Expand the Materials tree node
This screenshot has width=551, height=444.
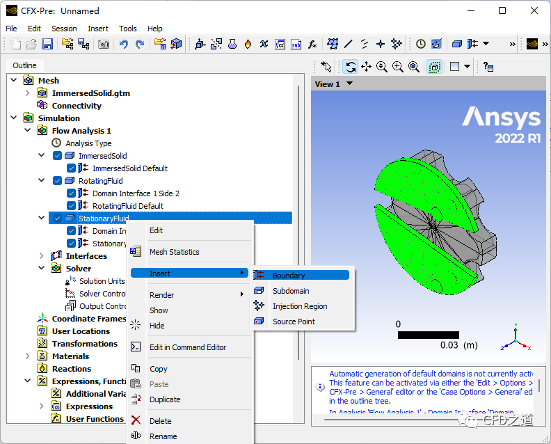pos(27,356)
